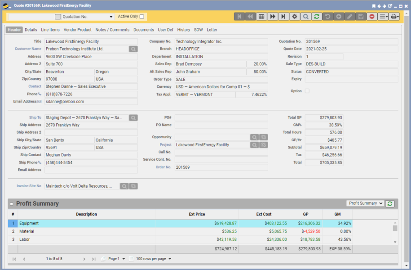411x270 pixels.
Task: Open the Quotation No. search field dropdown
Action: point(111,17)
